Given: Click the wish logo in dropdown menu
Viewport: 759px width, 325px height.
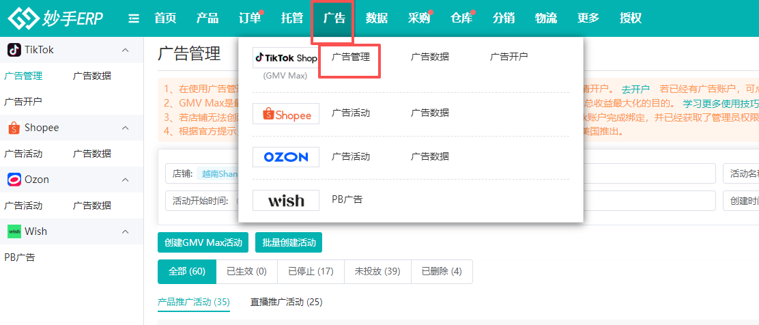Looking at the screenshot, I should [285, 200].
